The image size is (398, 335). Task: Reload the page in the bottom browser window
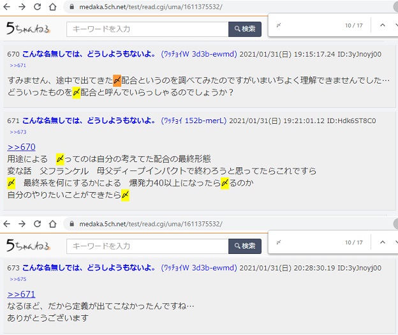(x=37, y=224)
